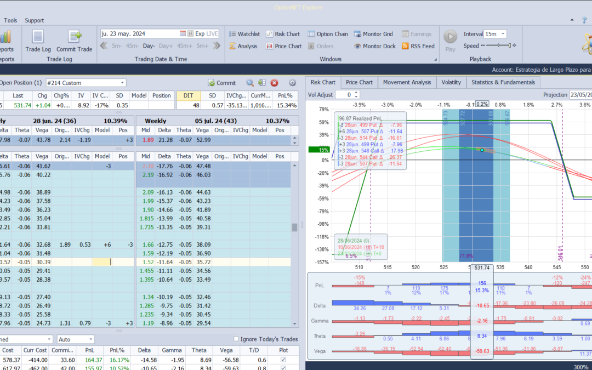Open position settings gear icon
592x370 pixels.
tap(292, 83)
